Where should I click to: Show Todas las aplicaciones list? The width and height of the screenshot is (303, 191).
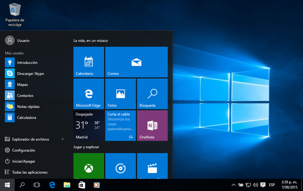click(26, 172)
